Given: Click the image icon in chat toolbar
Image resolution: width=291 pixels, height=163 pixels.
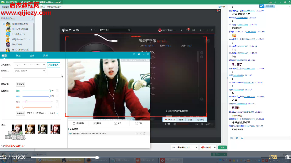Looking at the screenshot, I should [242, 138].
